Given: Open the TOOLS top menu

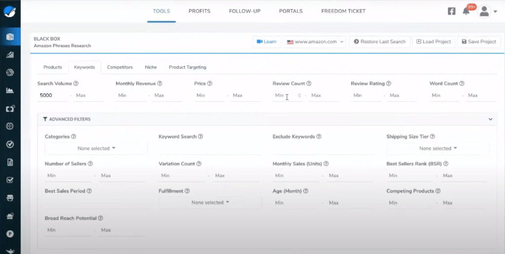Looking at the screenshot, I should (161, 11).
